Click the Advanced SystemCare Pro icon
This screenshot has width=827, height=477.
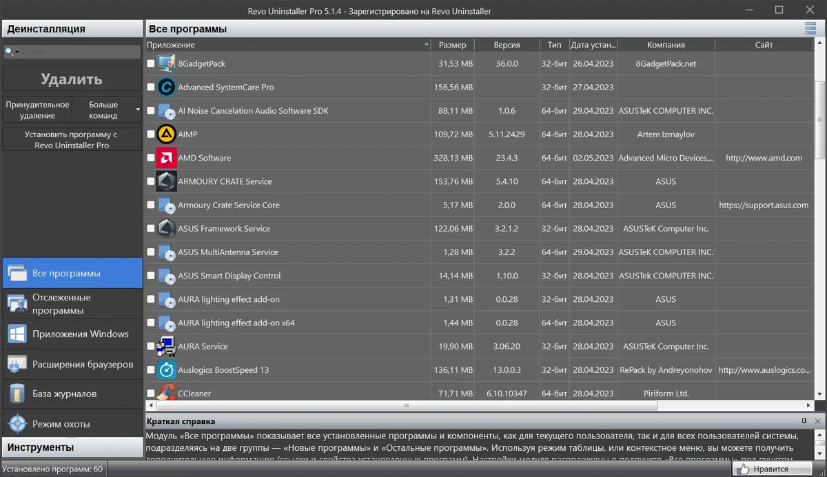[166, 87]
